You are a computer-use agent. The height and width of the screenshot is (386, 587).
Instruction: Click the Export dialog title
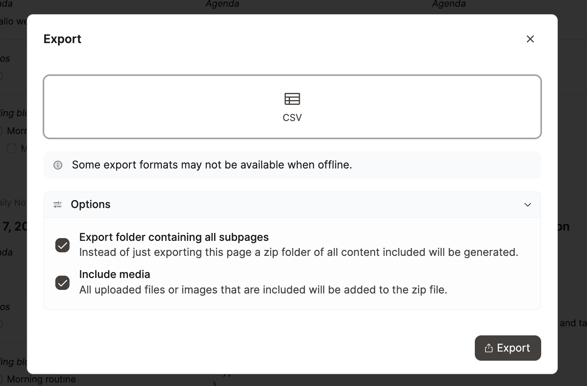click(x=62, y=39)
